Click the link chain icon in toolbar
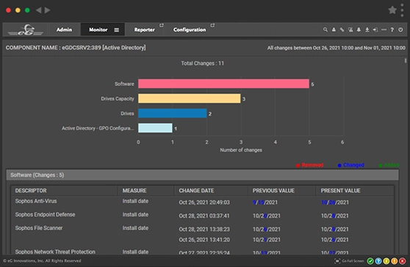Screen dimensions: 410x267 click(342, 29)
